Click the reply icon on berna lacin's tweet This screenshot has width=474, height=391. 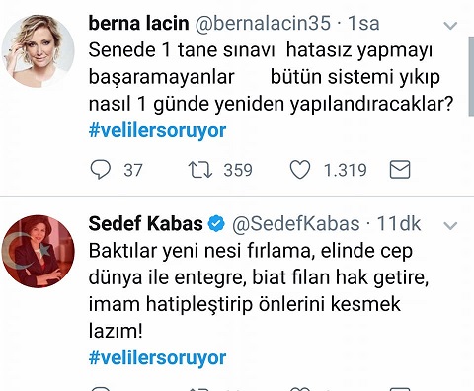(x=101, y=170)
